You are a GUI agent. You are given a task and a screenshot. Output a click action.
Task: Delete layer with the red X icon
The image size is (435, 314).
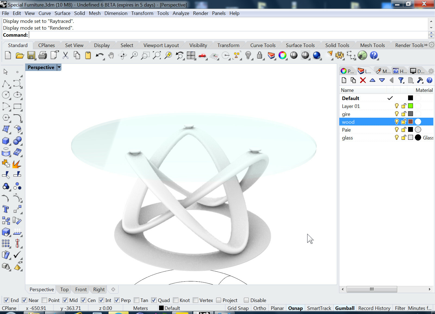(363, 80)
